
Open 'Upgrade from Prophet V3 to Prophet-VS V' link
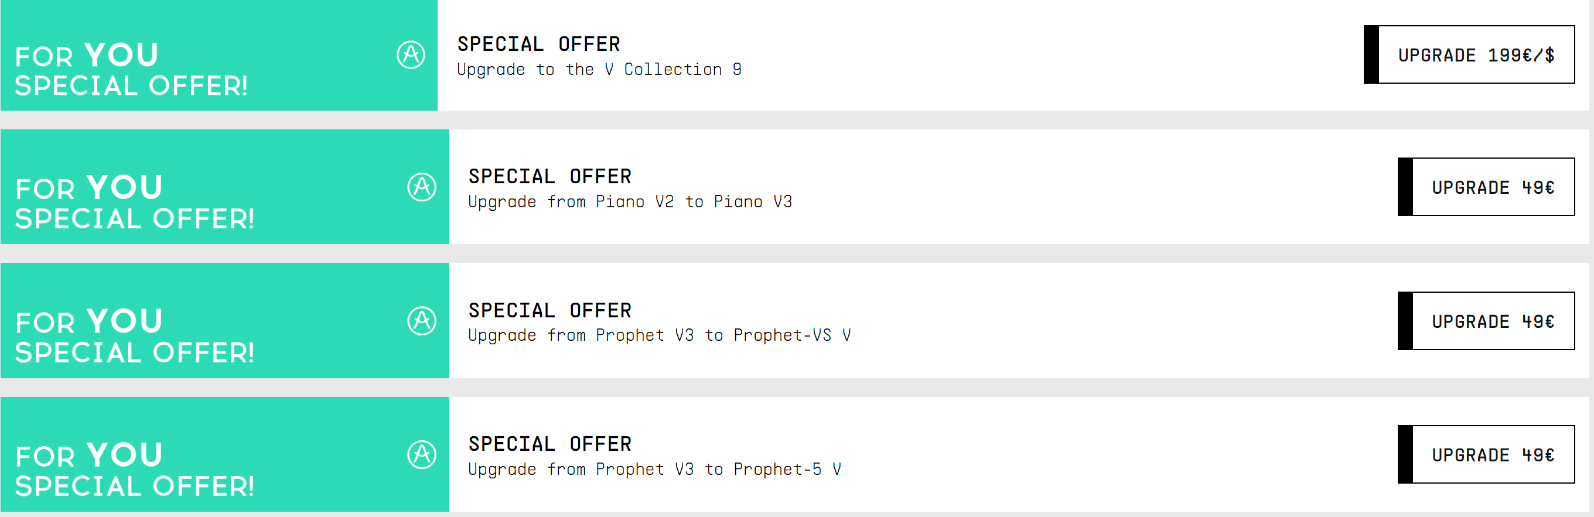(x=660, y=335)
